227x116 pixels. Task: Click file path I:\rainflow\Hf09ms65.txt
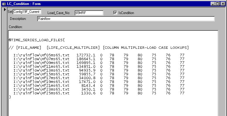(x=41, y=63)
